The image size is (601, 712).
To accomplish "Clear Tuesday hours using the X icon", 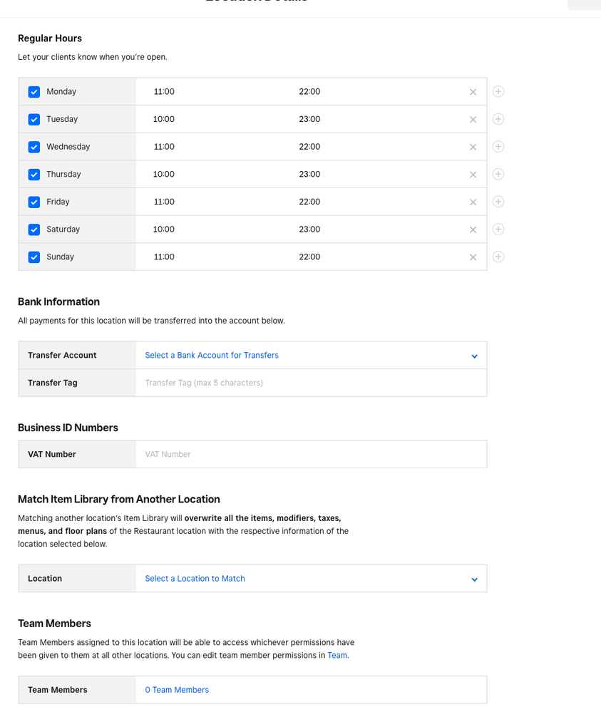I will click(473, 120).
